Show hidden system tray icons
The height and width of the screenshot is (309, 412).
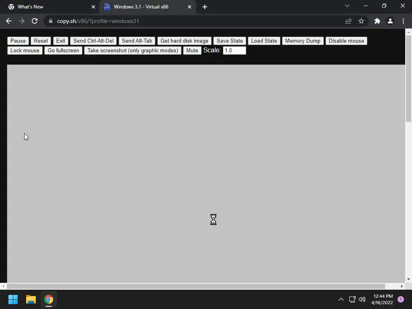pyautogui.click(x=341, y=299)
